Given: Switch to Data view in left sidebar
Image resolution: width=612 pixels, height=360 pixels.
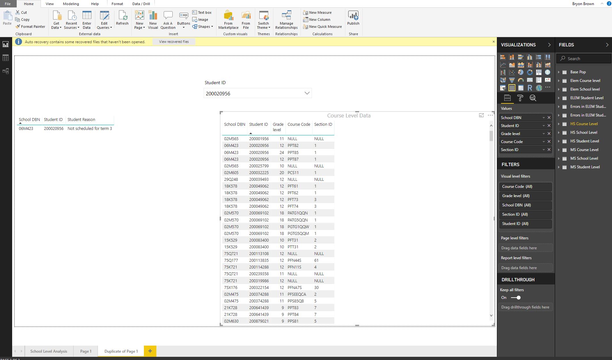Looking at the screenshot, I should pos(6,58).
